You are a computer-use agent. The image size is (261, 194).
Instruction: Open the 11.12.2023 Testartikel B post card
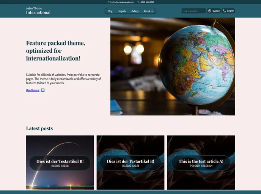tap(130, 163)
